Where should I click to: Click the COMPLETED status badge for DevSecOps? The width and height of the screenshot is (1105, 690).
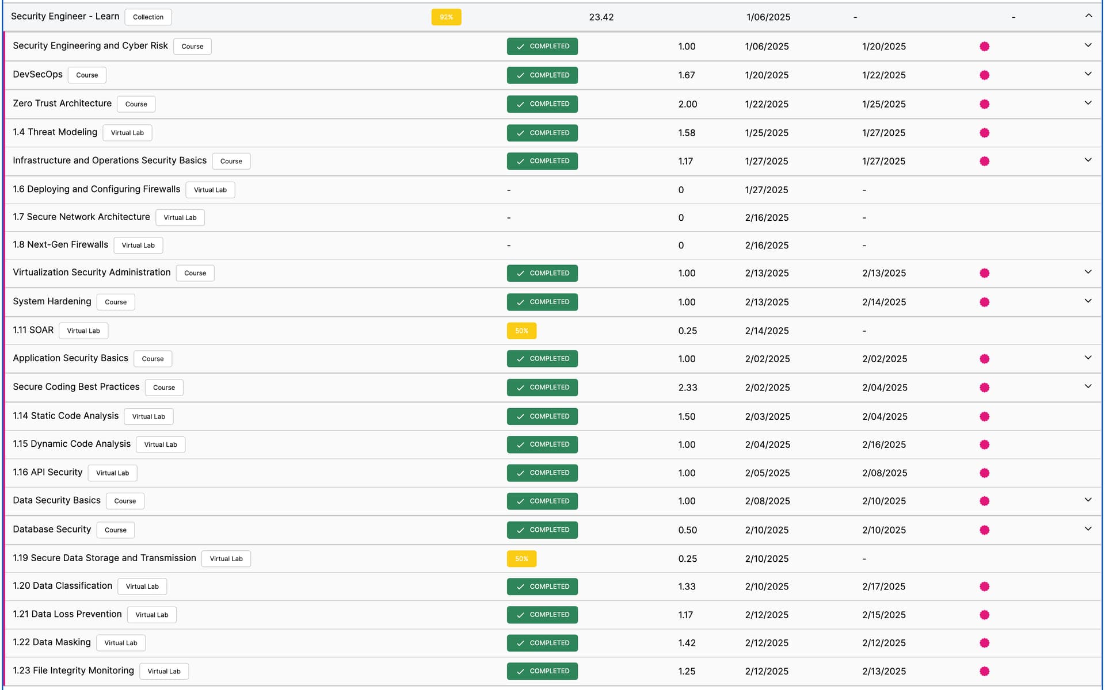[542, 75]
